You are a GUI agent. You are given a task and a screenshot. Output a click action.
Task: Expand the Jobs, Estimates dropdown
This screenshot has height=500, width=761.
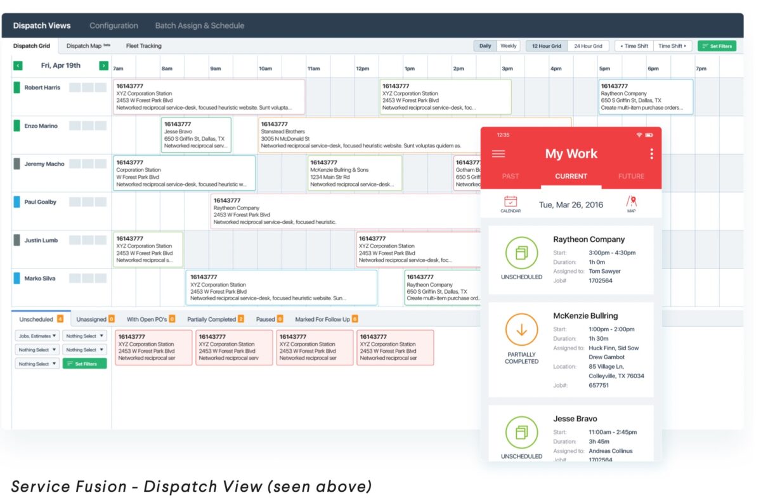[37, 336]
